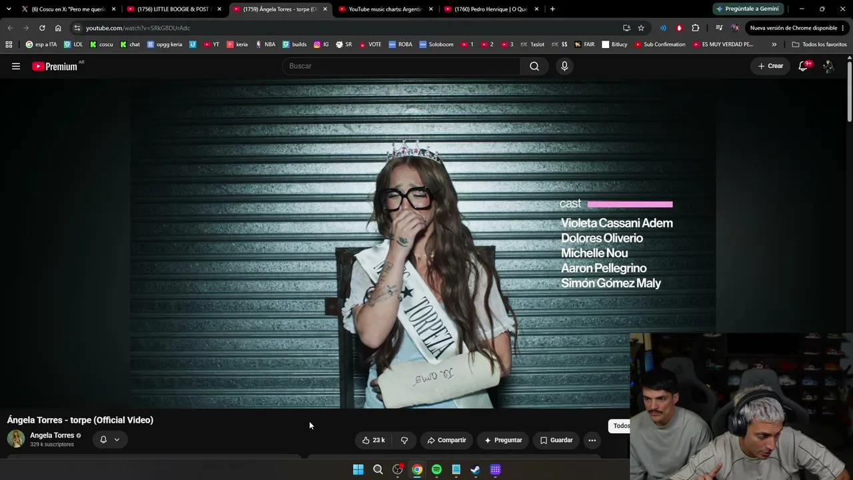The width and height of the screenshot is (853, 480).
Task: Open the Chrome apps grid shortcut
Action: 9,45
